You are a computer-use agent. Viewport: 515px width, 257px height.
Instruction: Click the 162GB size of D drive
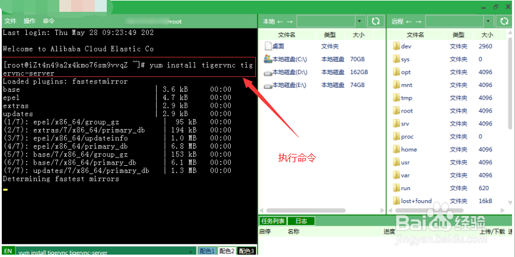(x=359, y=72)
